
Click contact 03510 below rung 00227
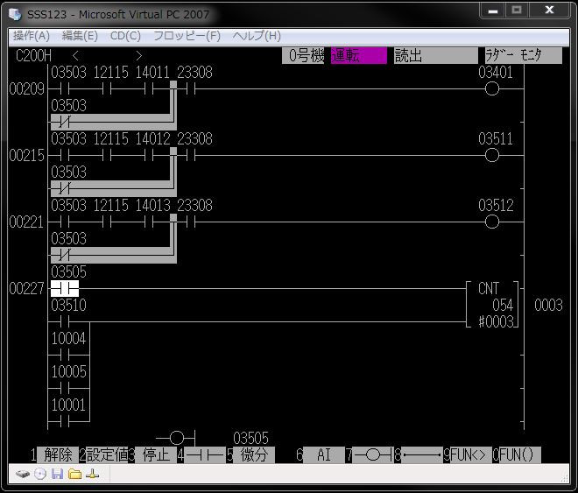point(65,321)
